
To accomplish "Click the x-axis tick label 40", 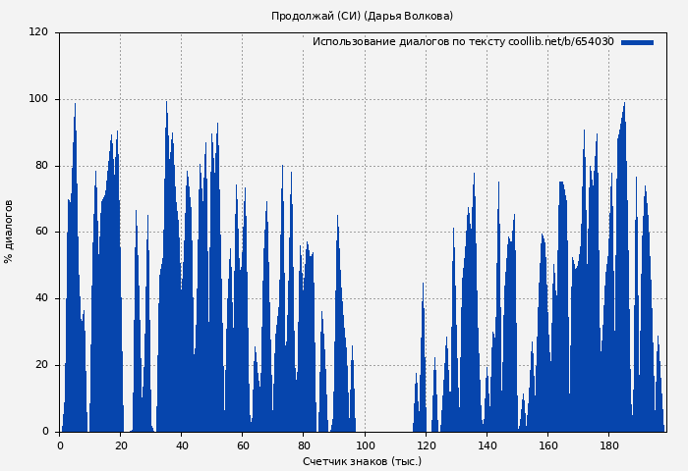I will coord(182,445).
